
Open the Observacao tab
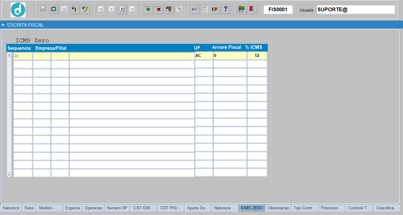point(278,208)
